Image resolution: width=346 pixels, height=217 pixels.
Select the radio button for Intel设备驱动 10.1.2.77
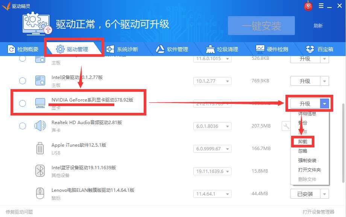23,81
